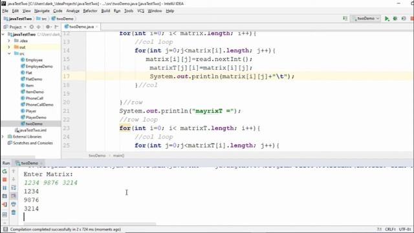
Task: Click the up arrow in Run console toolbar
Action: [x=14, y=172]
